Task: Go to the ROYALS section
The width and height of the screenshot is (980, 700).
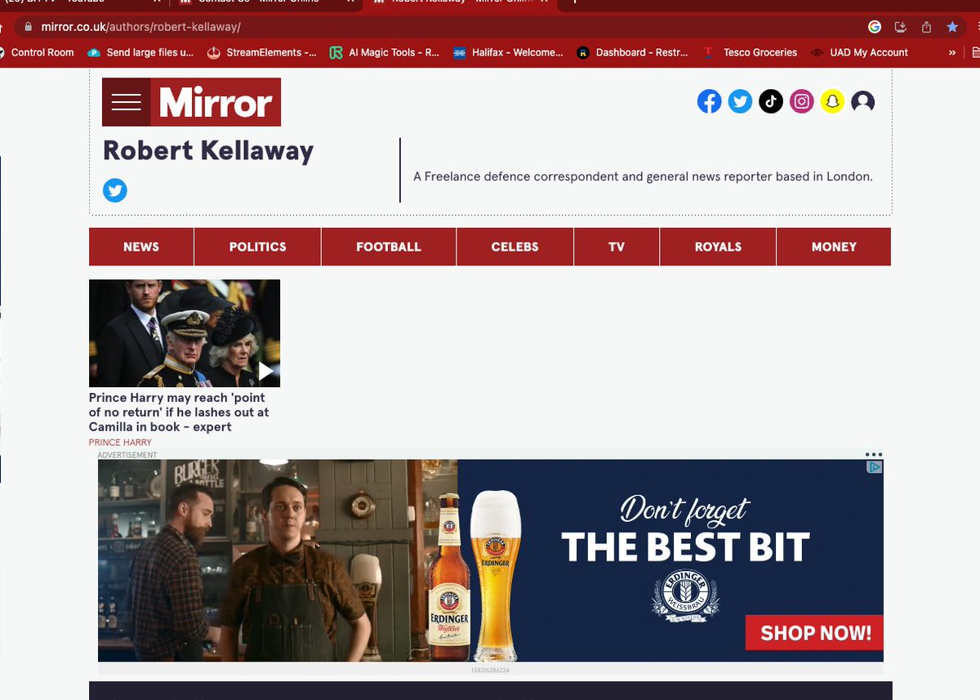Action: 718,247
